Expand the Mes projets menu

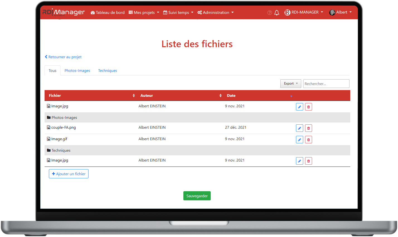(144, 13)
